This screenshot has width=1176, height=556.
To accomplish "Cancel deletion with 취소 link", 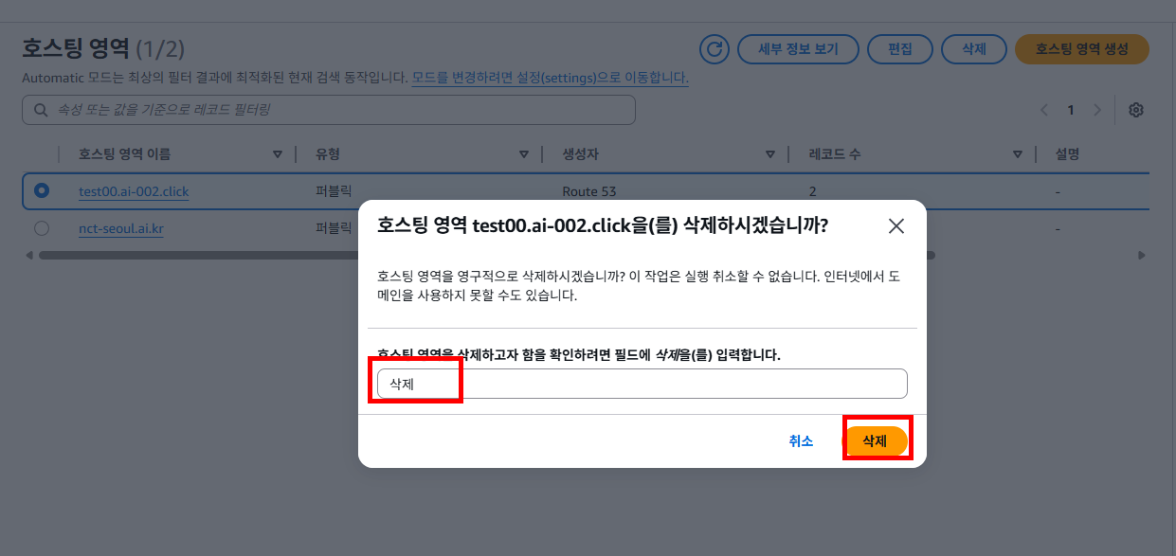I will pos(803,439).
